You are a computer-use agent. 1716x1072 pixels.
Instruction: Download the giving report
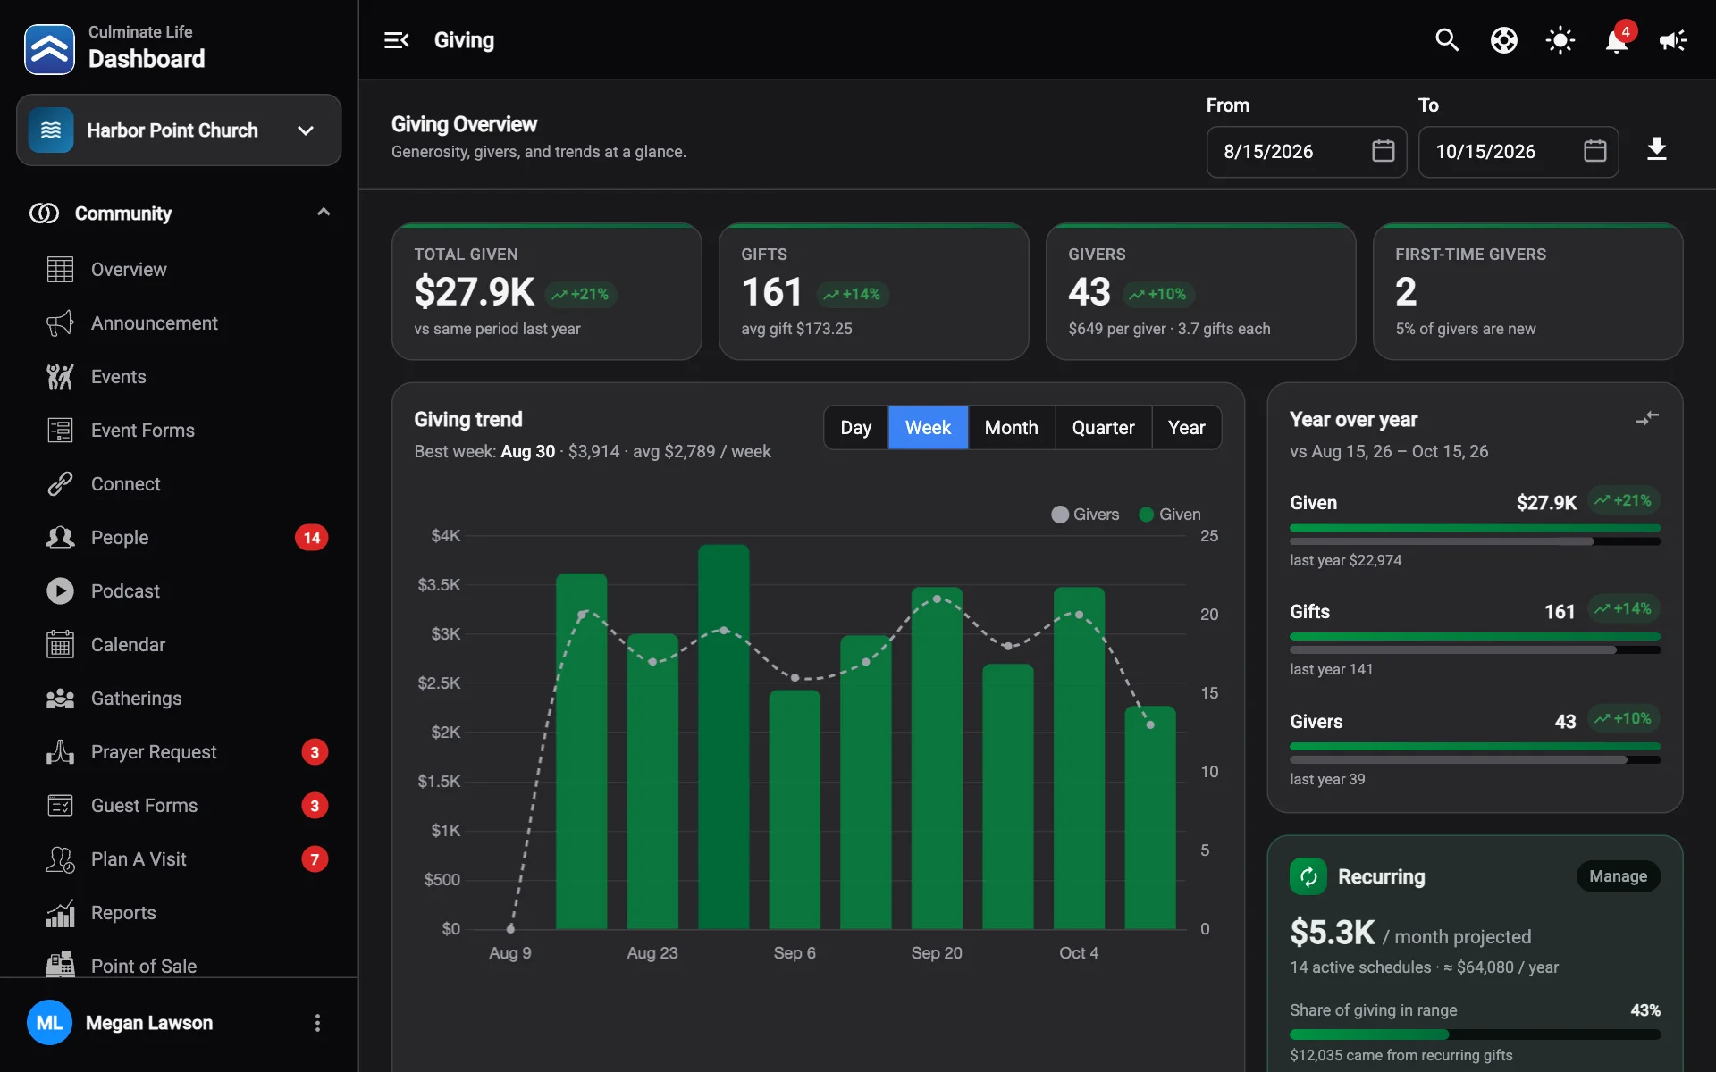[1656, 149]
